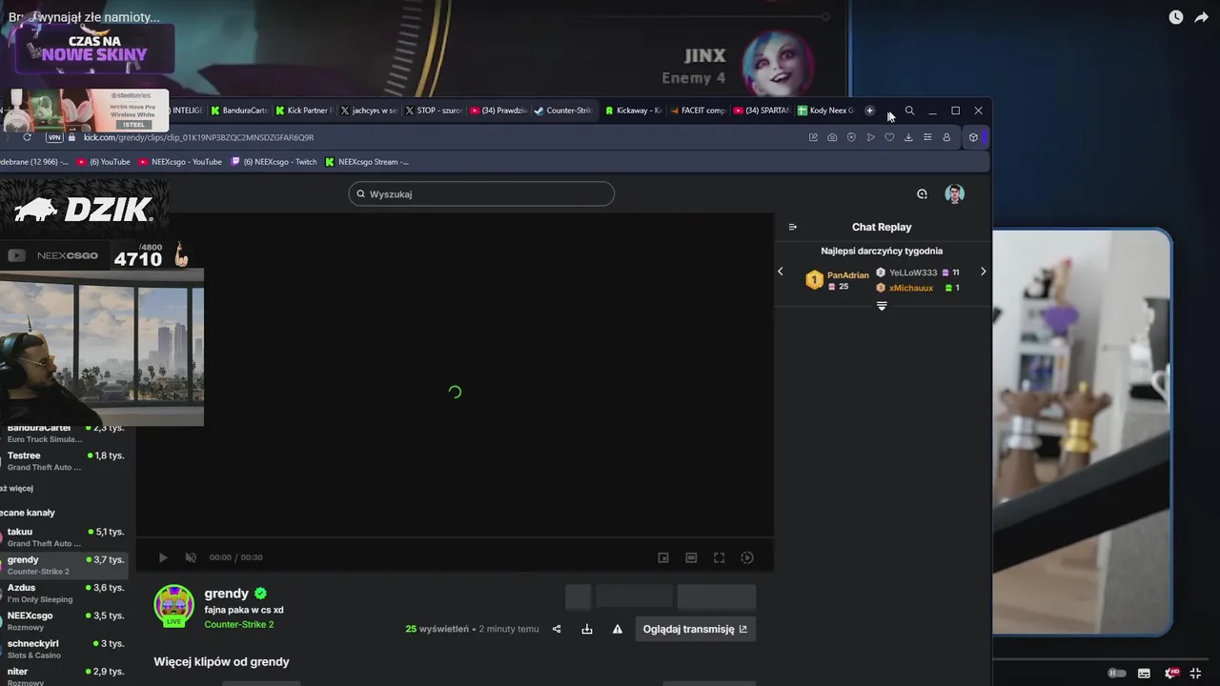Exit YouTube fullscreen mode
This screenshot has width=1220, height=686.
tap(1195, 674)
